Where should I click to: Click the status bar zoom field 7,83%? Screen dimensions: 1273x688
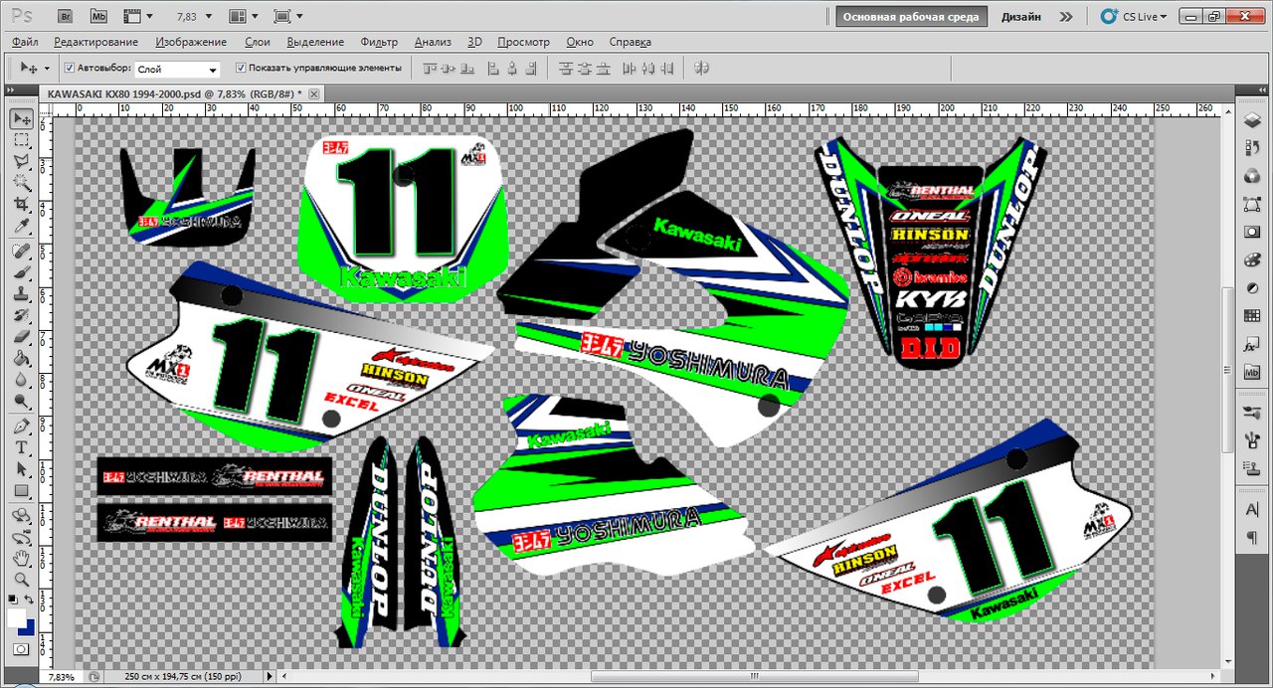tap(62, 676)
